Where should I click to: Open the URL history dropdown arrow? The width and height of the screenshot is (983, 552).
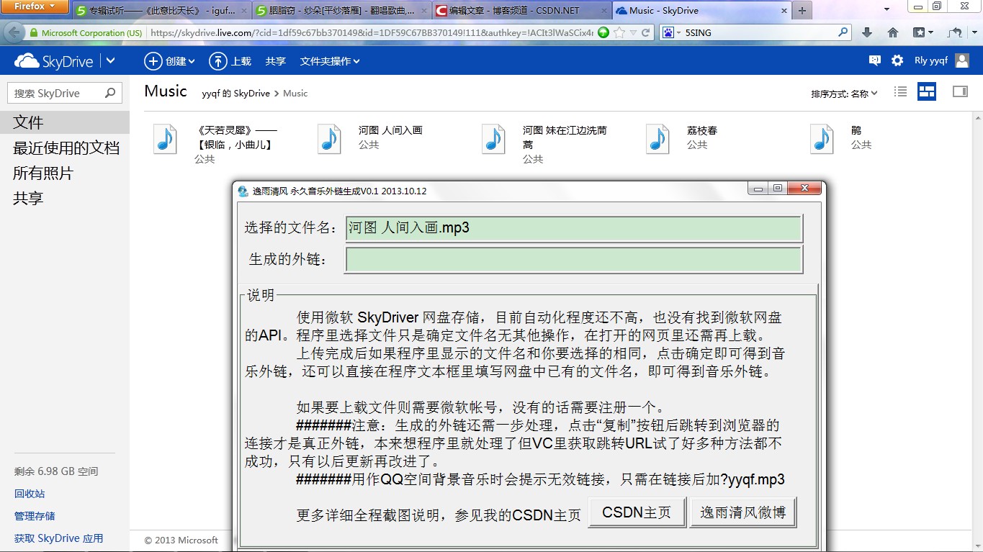tap(633, 33)
